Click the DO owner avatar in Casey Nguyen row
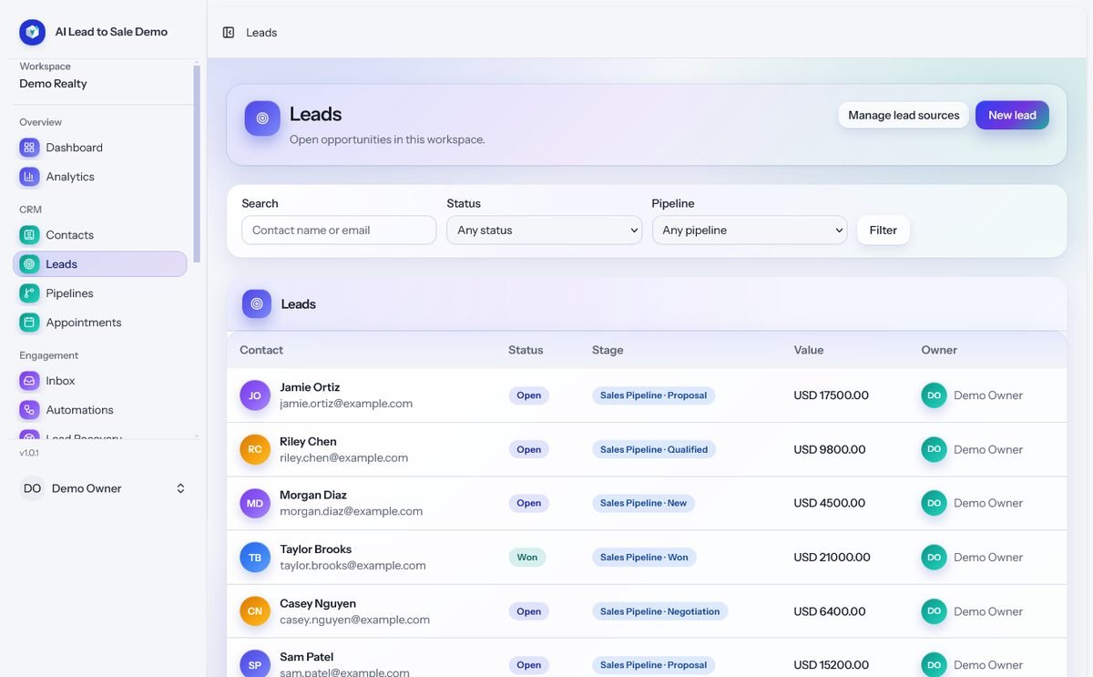Image resolution: width=1093 pixels, height=677 pixels. click(934, 611)
